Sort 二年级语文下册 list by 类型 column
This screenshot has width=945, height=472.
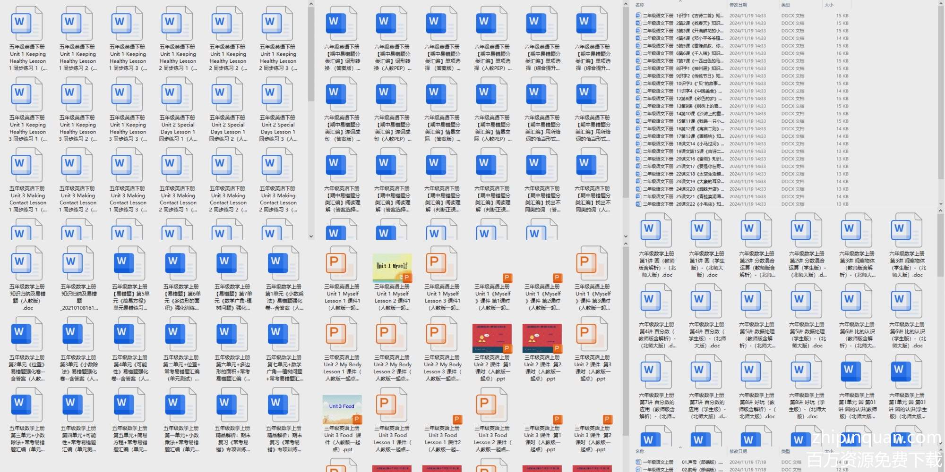(785, 5)
